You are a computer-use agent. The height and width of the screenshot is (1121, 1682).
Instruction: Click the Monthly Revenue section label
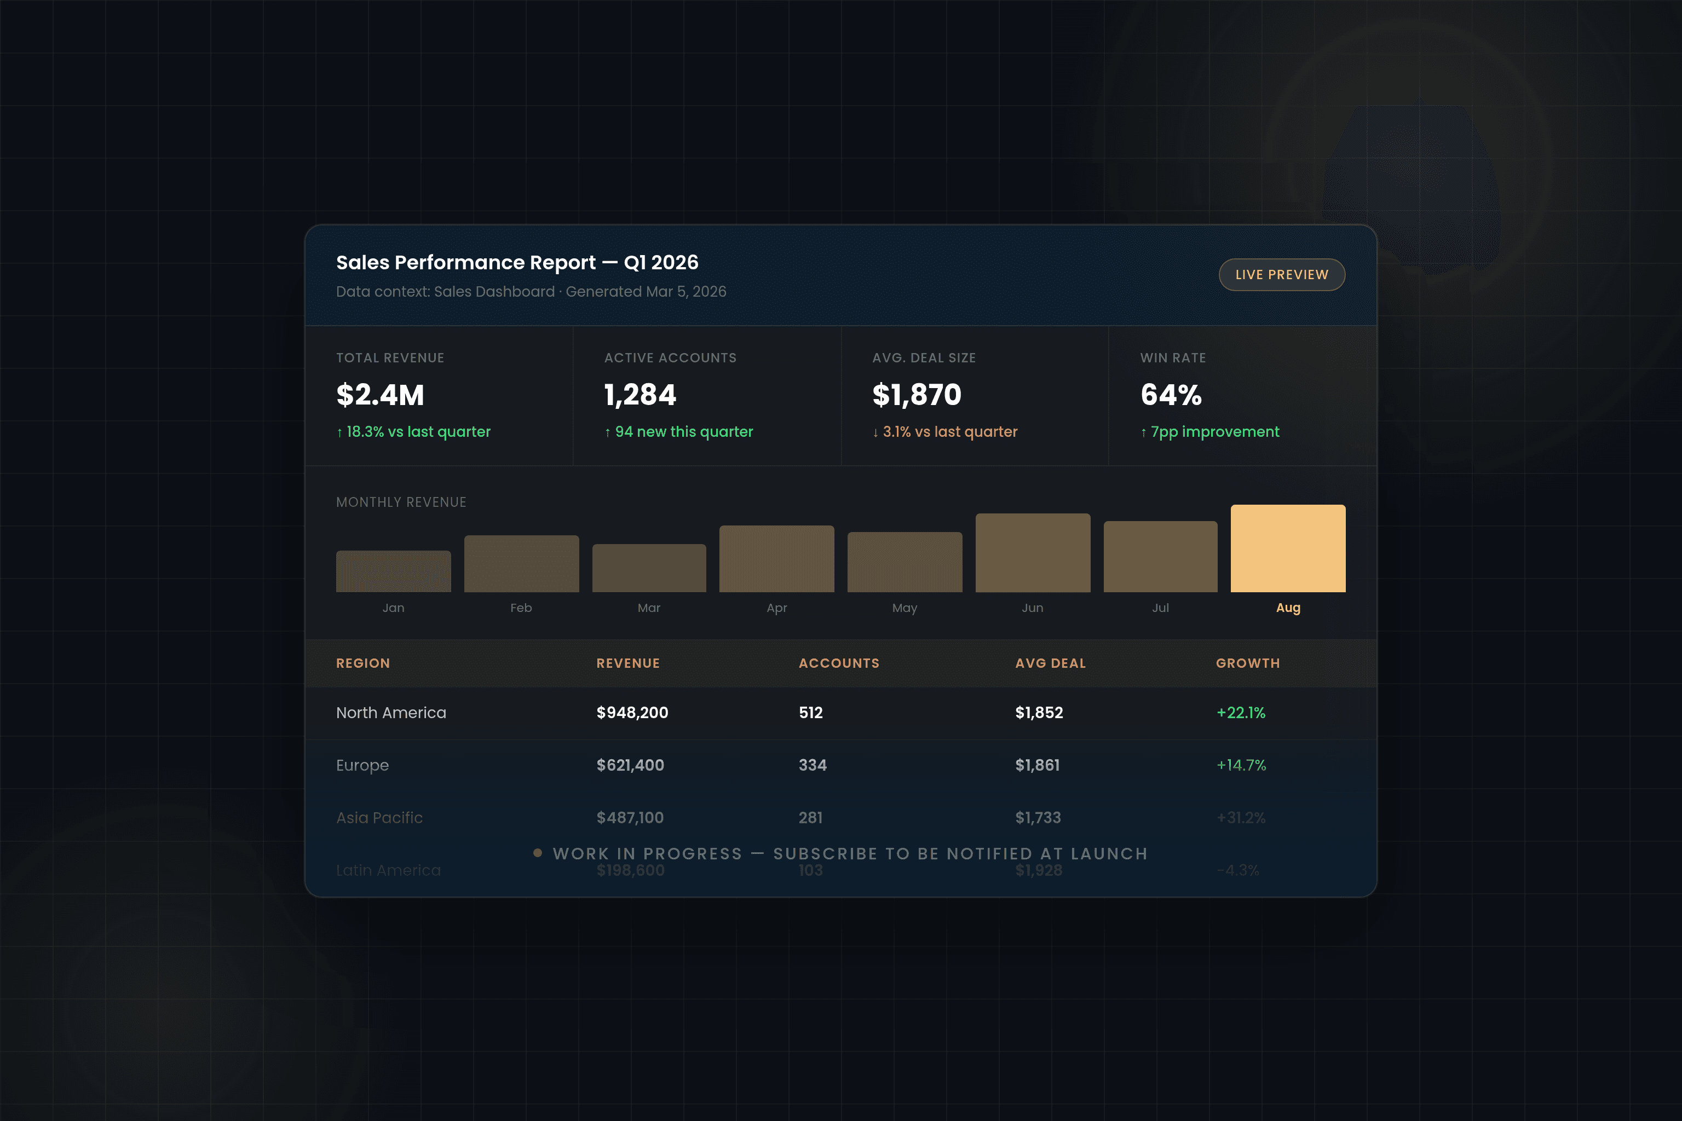pos(401,502)
